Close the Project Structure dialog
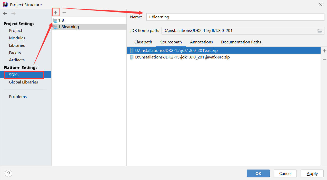Image resolution: width=327 pixels, height=180 pixels. 321,5
